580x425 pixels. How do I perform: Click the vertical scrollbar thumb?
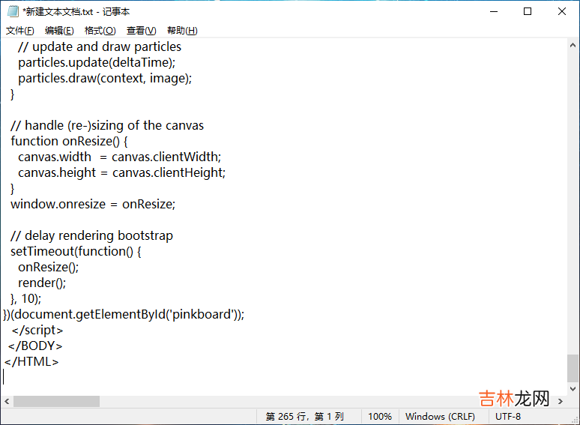coord(573,367)
